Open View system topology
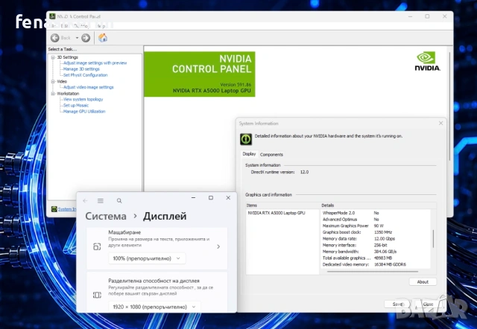 click(83, 99)
